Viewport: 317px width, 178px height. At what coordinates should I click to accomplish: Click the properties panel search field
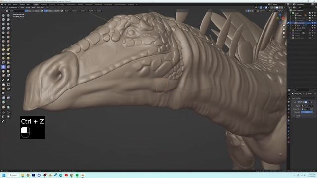click(x=302, y=90)
